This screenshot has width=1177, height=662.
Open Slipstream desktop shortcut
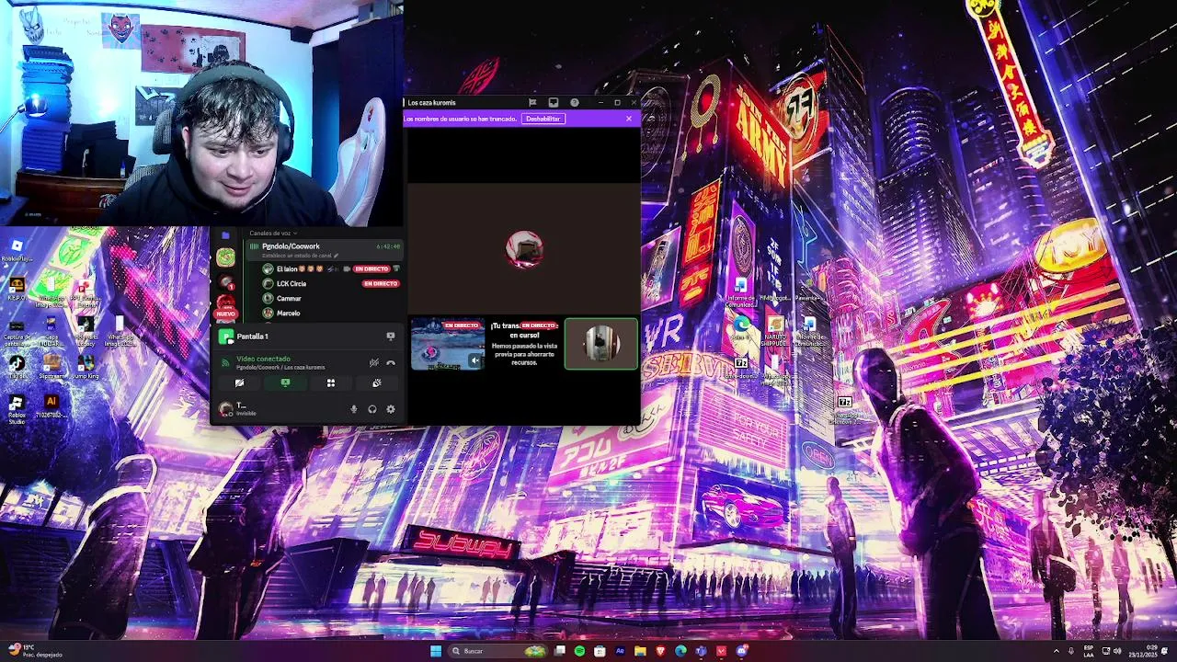pos(51,366)
